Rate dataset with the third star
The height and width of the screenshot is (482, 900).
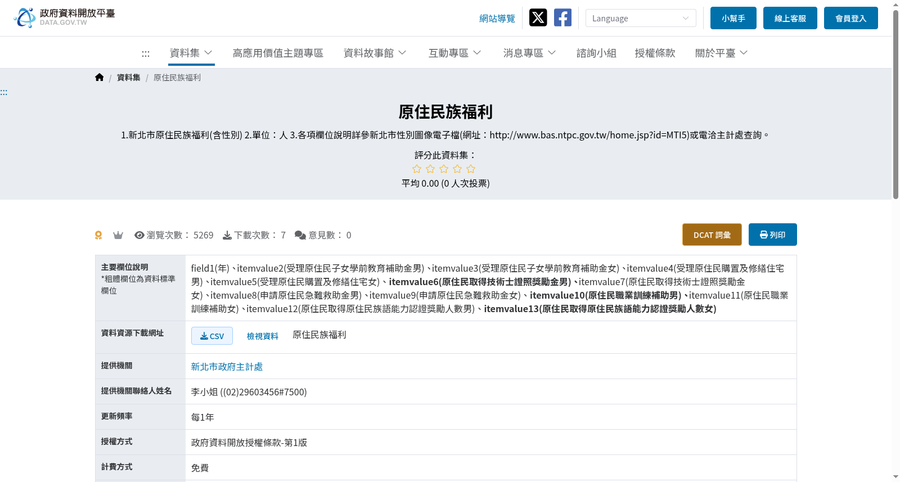click(444, 169)
